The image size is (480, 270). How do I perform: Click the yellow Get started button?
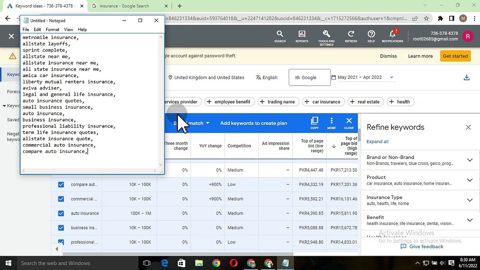click(x=455, y=56)
